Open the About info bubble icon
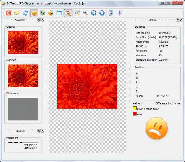185x162 pixels. [x=119, y=13]
